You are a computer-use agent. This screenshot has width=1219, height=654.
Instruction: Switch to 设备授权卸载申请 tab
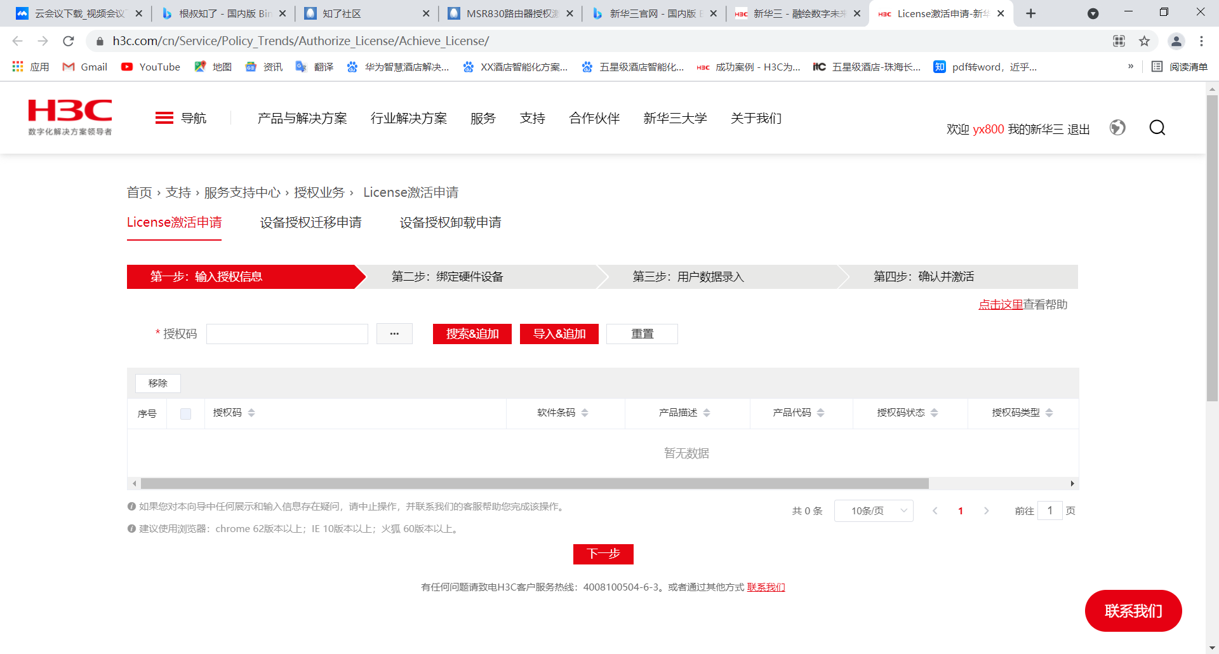coord(450,222)
